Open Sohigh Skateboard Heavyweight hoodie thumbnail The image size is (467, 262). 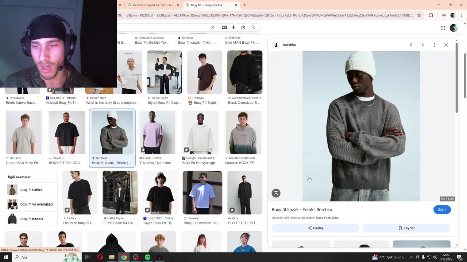point(200,133)
